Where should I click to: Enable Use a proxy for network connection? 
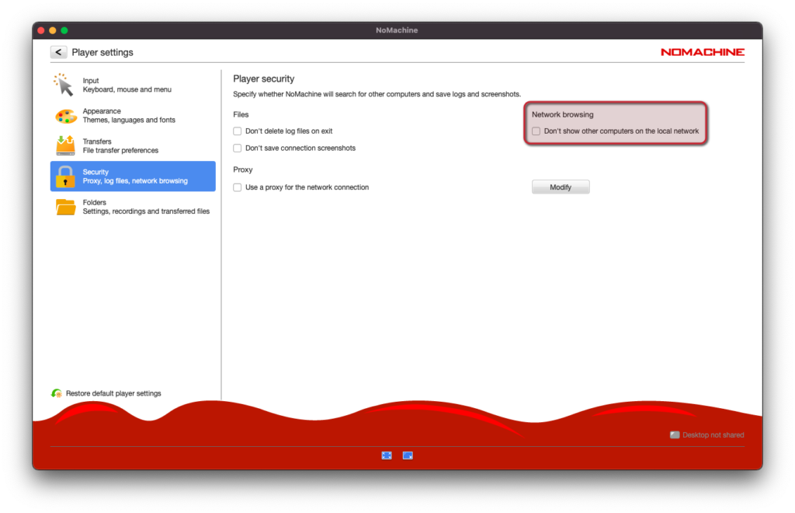tap(238, 187)
